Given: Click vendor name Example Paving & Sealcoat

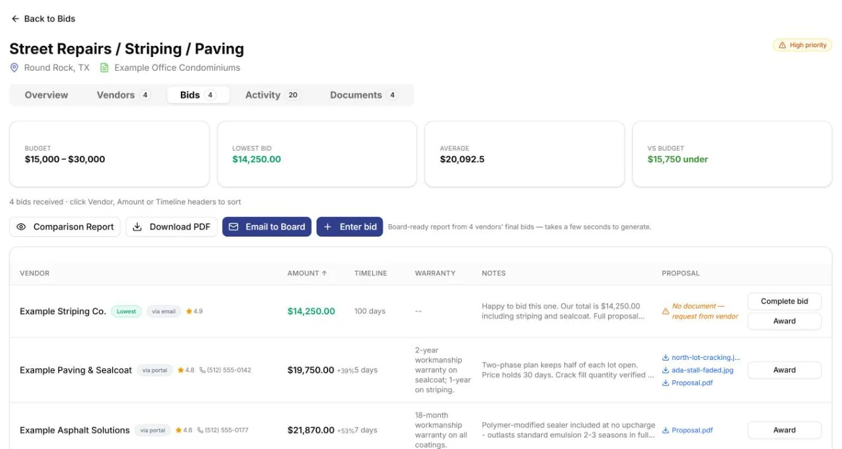Looking at the screenshot, I should pos(76,370).
